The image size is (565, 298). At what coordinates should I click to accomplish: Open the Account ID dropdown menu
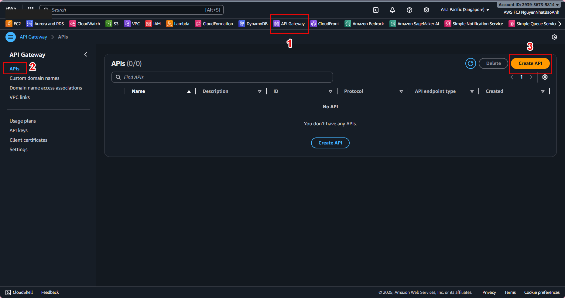[x=529, y=5]
